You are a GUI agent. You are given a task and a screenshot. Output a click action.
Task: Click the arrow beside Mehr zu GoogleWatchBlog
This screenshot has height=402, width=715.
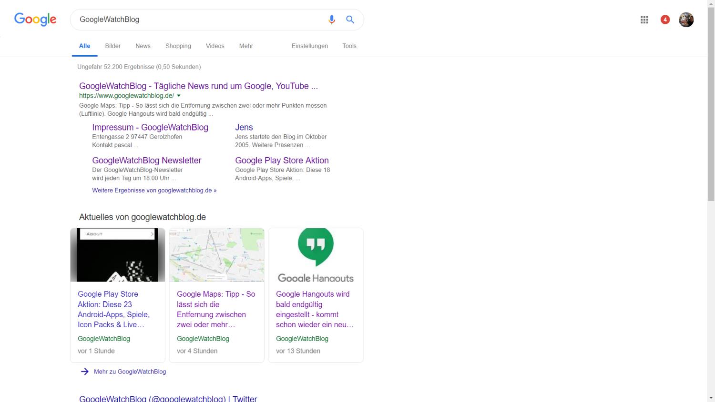tap(85, 372)
